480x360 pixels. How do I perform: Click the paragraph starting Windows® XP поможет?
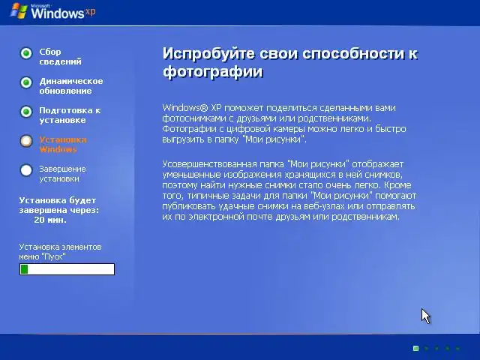[284, 123]
